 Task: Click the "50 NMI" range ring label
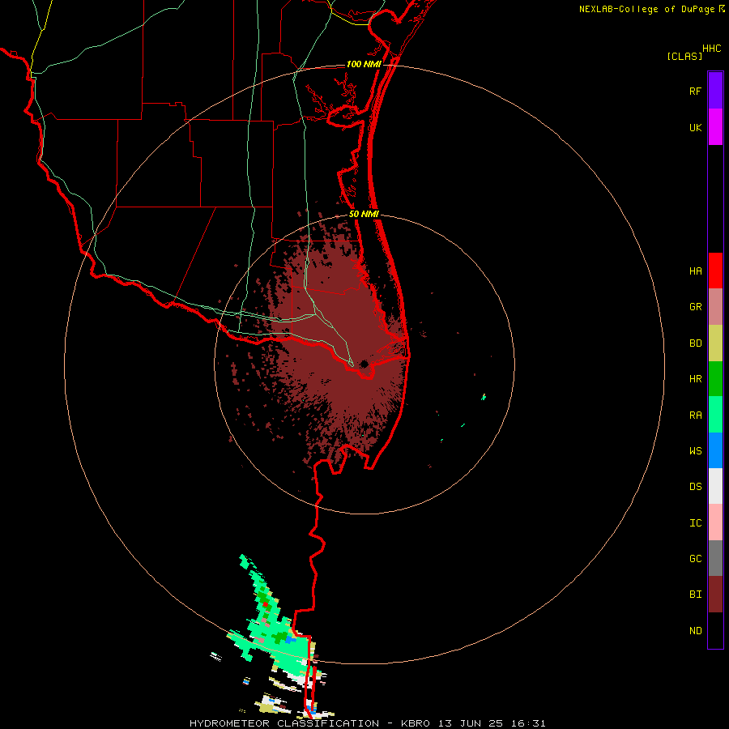(364, 215)
